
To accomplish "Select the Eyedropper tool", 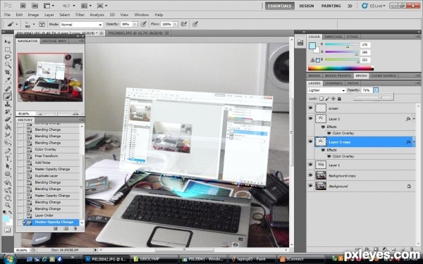I will tap(8, 80).
